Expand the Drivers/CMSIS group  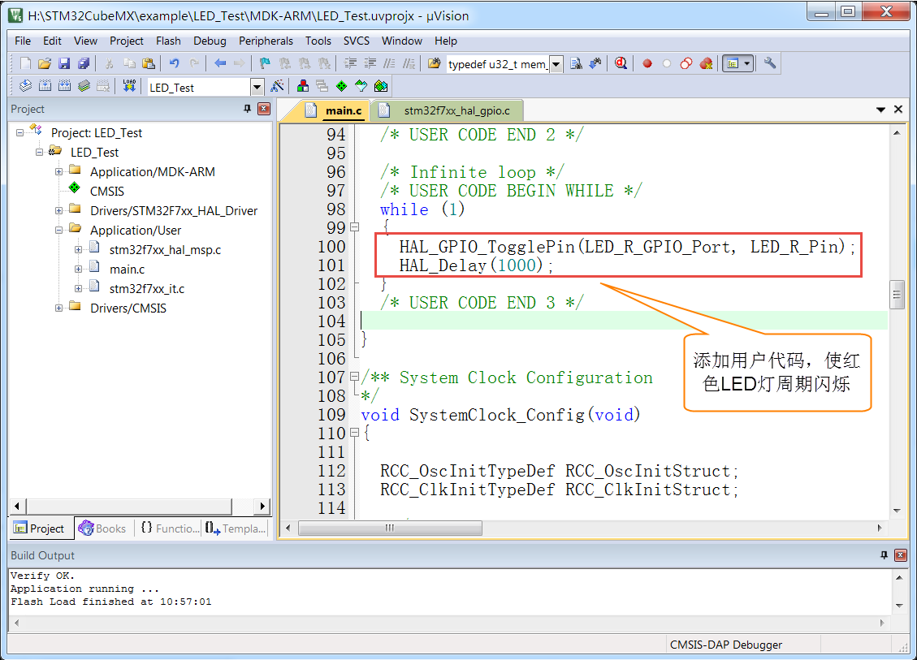(58, 308)
